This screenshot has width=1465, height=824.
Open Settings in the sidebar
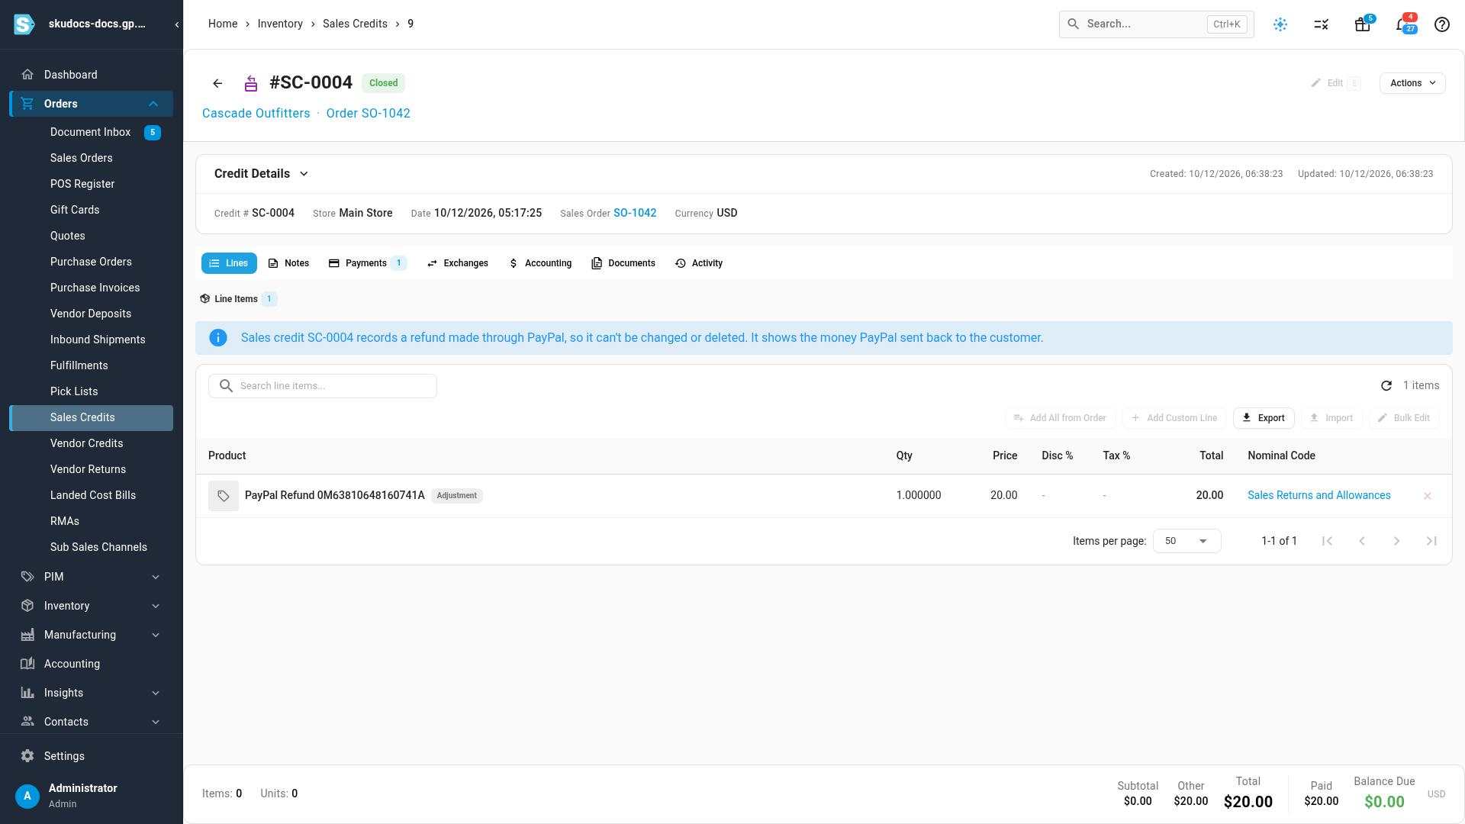click(92, 756)
